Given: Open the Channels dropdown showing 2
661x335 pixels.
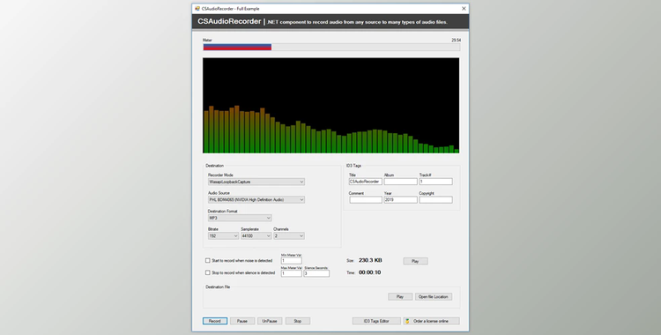Looking at the screenshot, I should [x=289, y=236].
